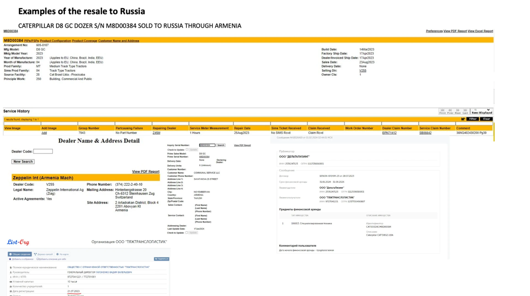Image resolution: width=530 pixels, height=296 pixels.
Task: Click the export icon beside Filter
Action: click(463, 119)
